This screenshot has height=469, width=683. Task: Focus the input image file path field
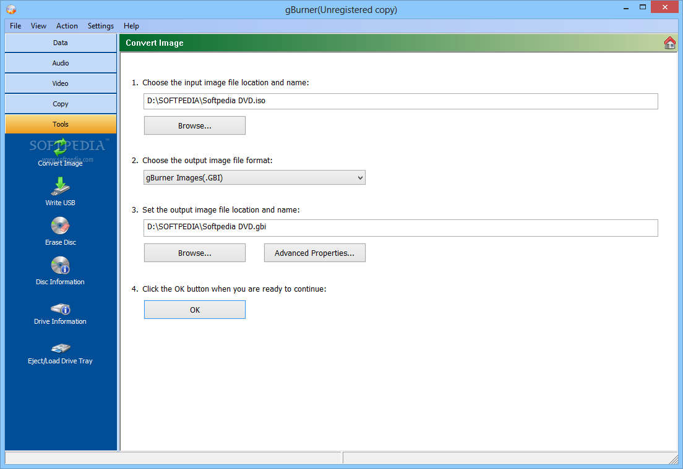pos(401,101)
